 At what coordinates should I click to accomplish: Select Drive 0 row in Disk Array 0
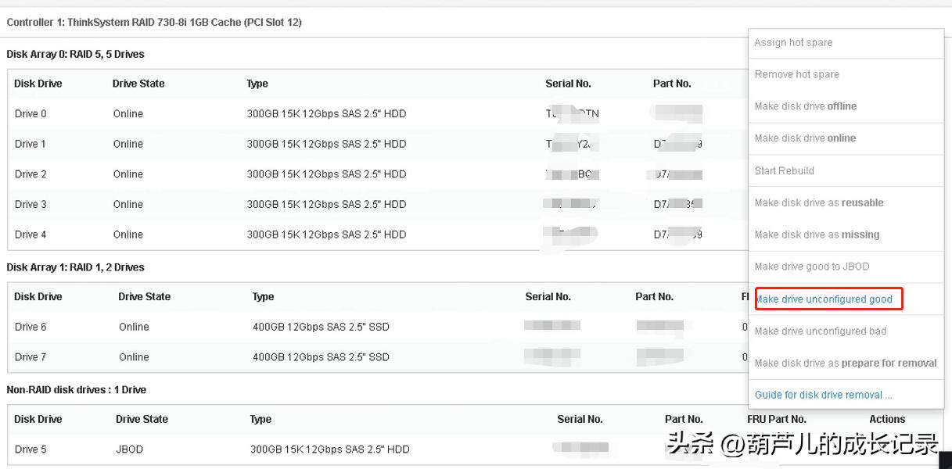[31, 114]
